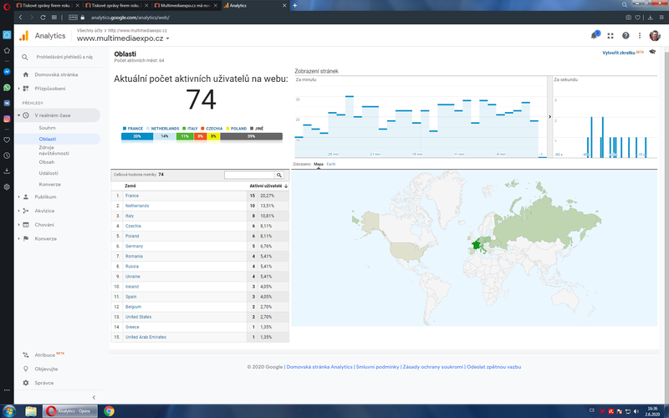Click the France 20% blue bar segment
Screen dimensions: 669x418
tap(137, 136)
